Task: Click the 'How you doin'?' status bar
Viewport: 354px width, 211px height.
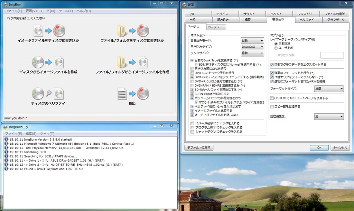Action: (90, 118)
